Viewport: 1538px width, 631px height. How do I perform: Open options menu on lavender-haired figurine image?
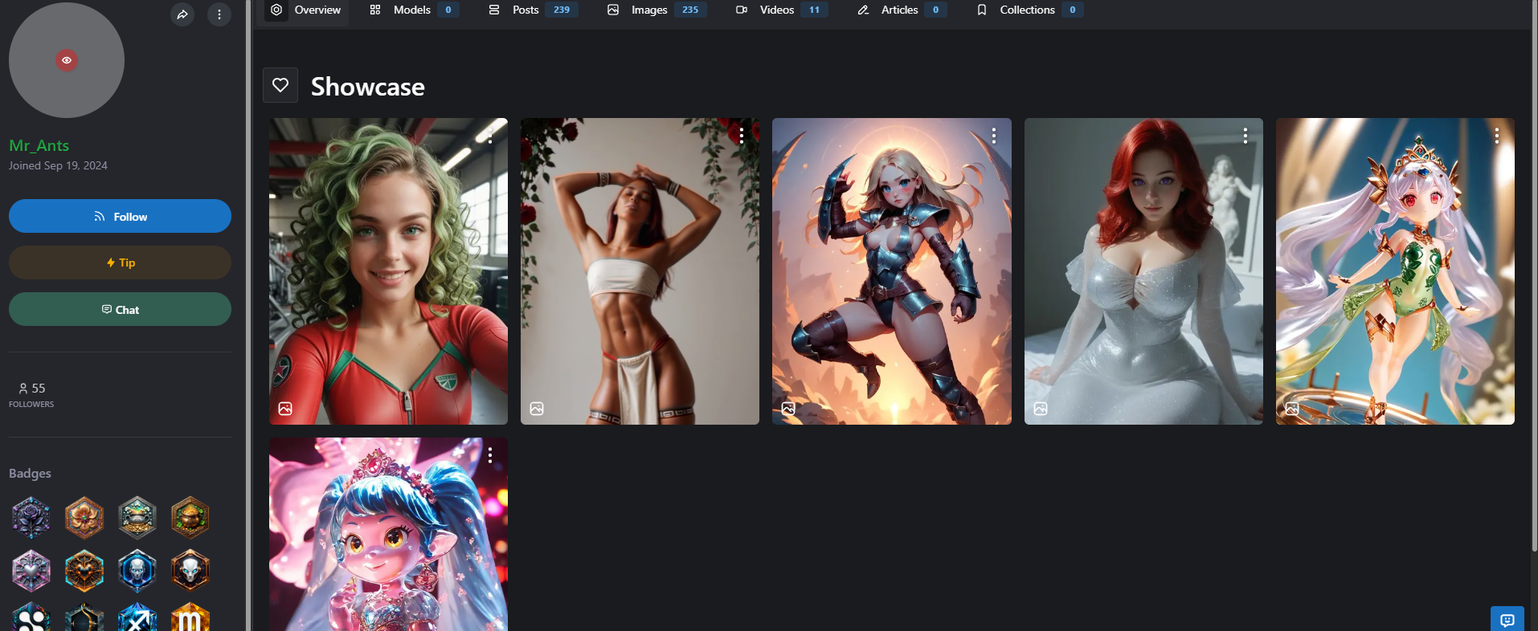pos(1497,136)
